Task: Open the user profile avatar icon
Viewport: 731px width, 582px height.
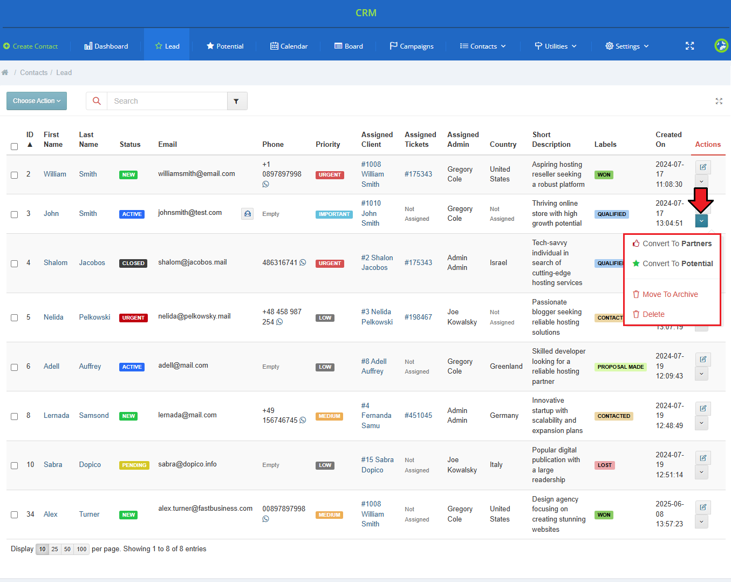Action: 721,46
